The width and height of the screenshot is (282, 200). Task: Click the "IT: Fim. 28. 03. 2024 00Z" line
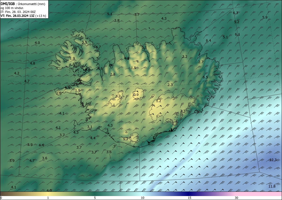[x=18, y=12]
